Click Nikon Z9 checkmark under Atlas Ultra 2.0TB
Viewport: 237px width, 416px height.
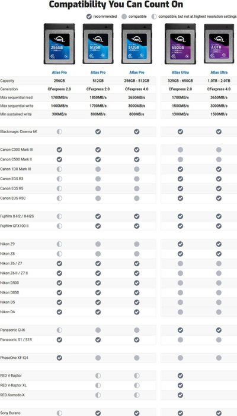tap(219, 244)
